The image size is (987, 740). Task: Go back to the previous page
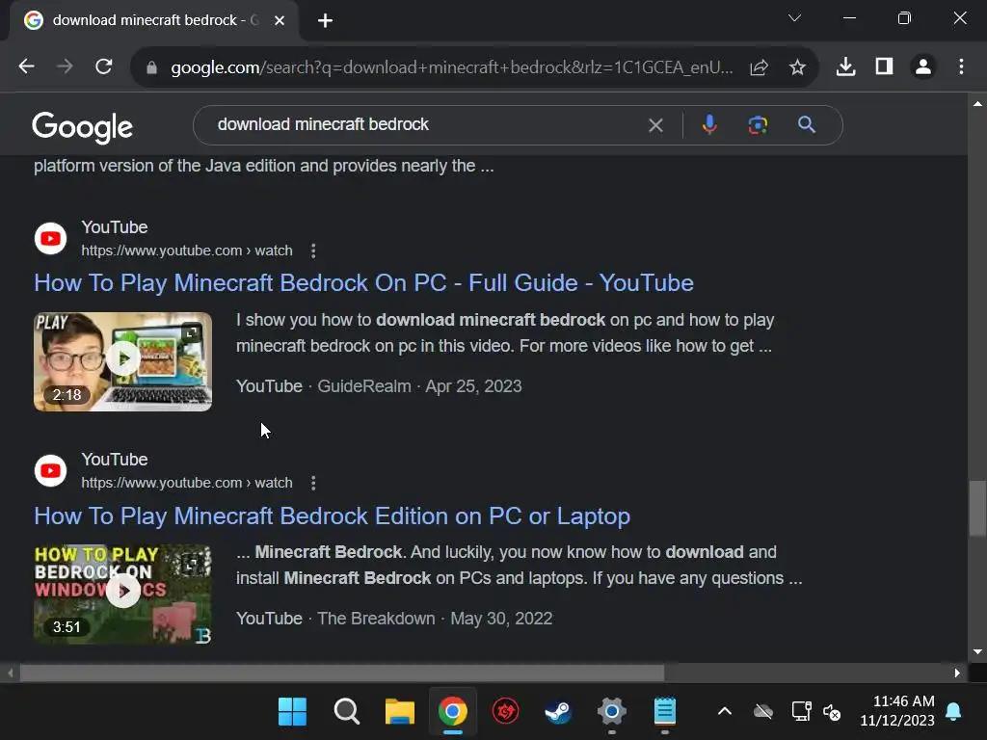26,66
